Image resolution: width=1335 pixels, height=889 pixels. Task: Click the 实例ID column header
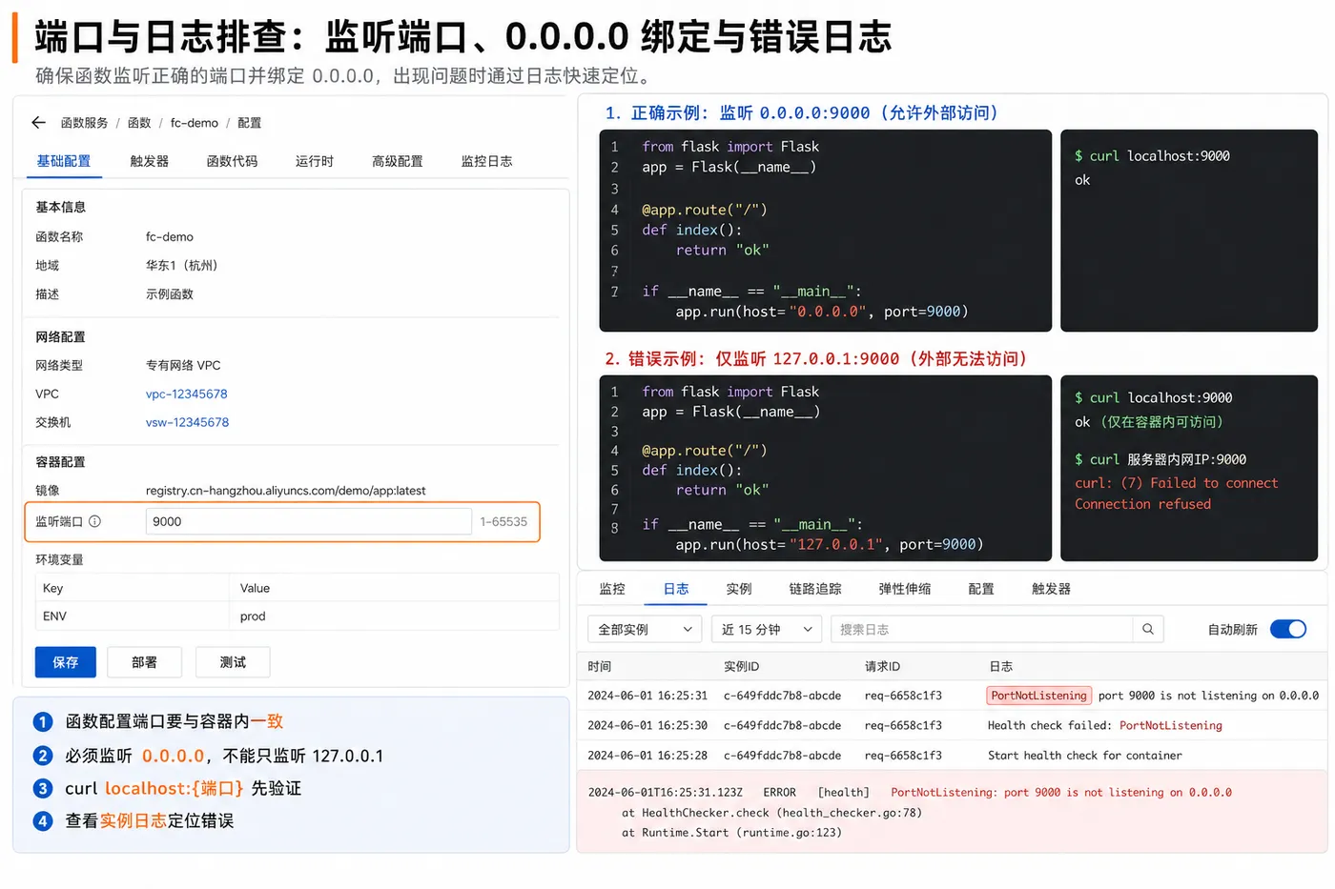(x=742, y=667)
